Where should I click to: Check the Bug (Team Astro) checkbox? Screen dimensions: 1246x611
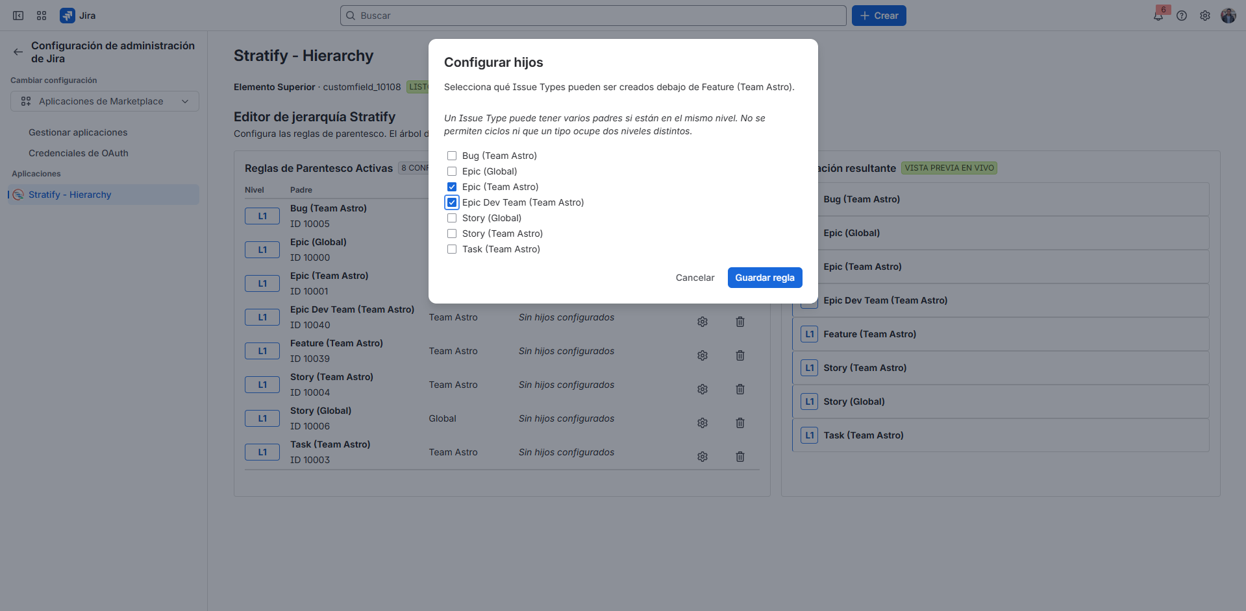coord(452,156)
